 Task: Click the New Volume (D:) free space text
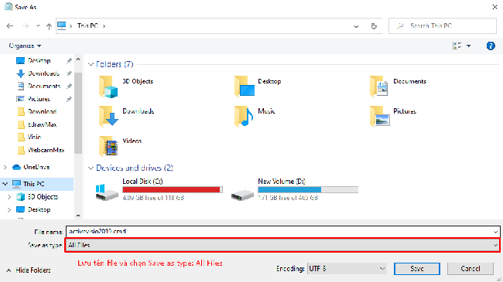coord(288,198)
